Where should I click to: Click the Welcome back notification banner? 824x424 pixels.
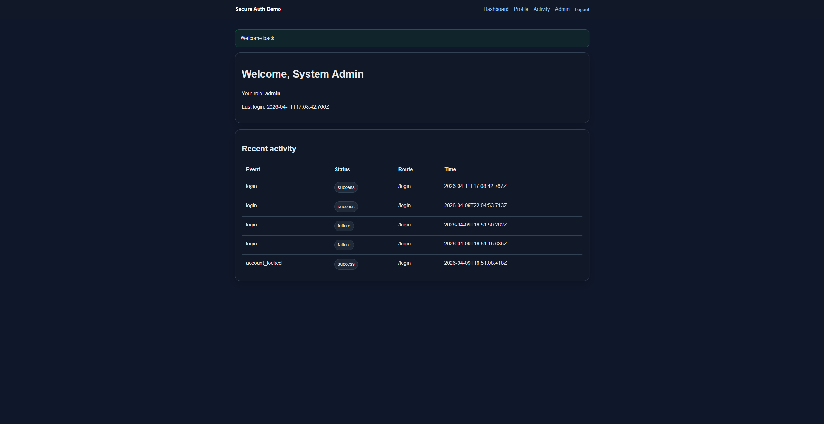point(412,38)
